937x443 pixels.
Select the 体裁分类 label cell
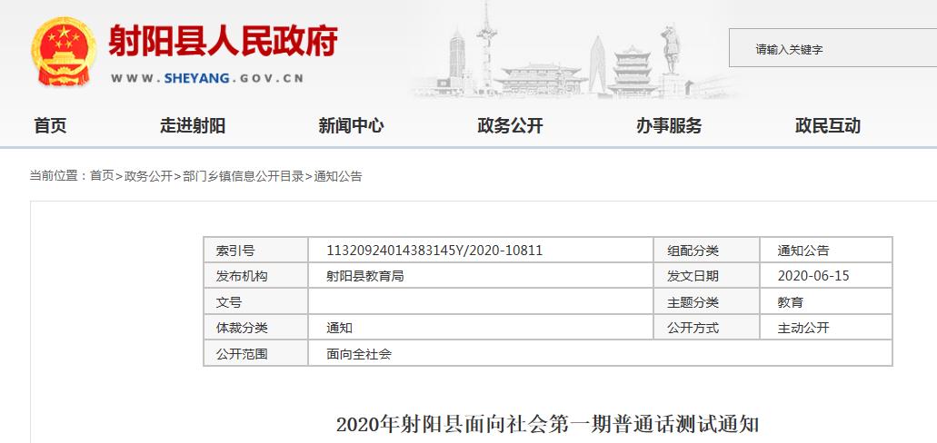[255, 328]
